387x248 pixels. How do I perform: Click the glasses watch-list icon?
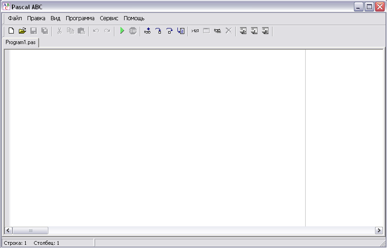[x=217, y=31]
